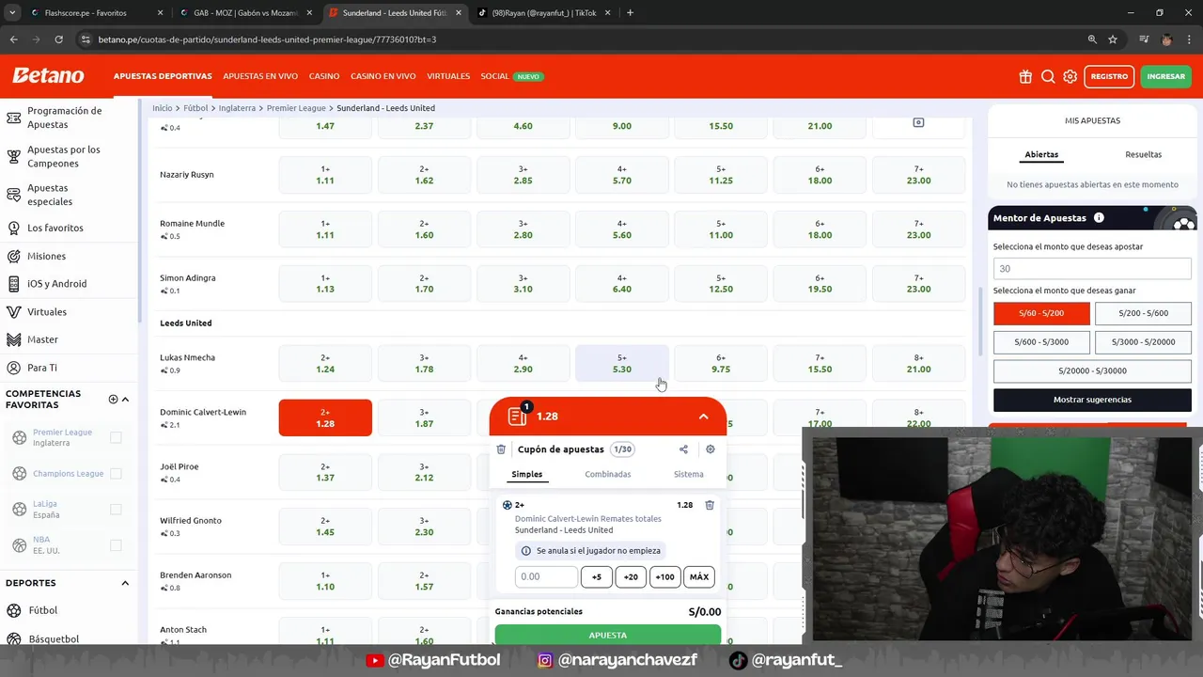Select S/200 - S/600 winnings range

pos(1144,313)
